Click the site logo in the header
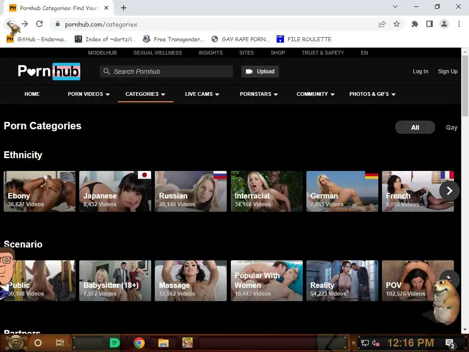The width and height of the screenshot is (469, 352). [49, 71]
